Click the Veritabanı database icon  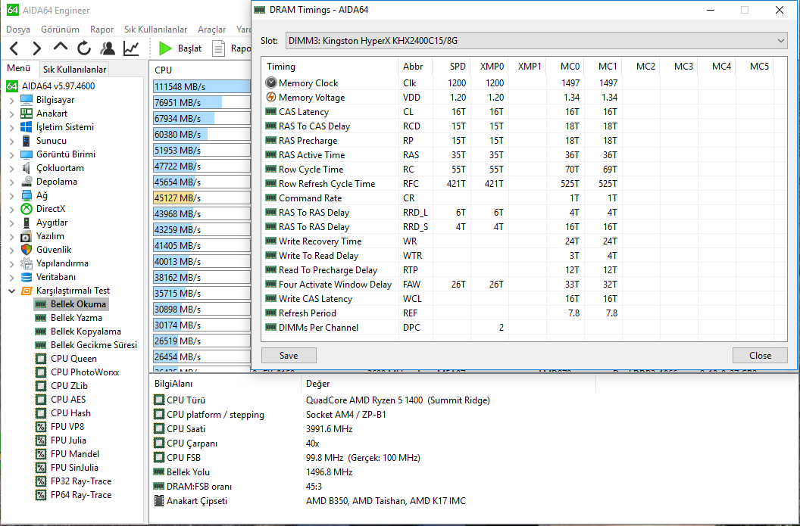[x=27, y=277]
